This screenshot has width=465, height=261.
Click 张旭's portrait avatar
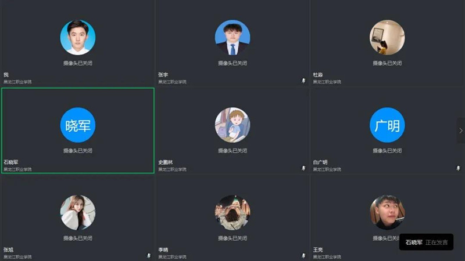[x=78, y=212]
